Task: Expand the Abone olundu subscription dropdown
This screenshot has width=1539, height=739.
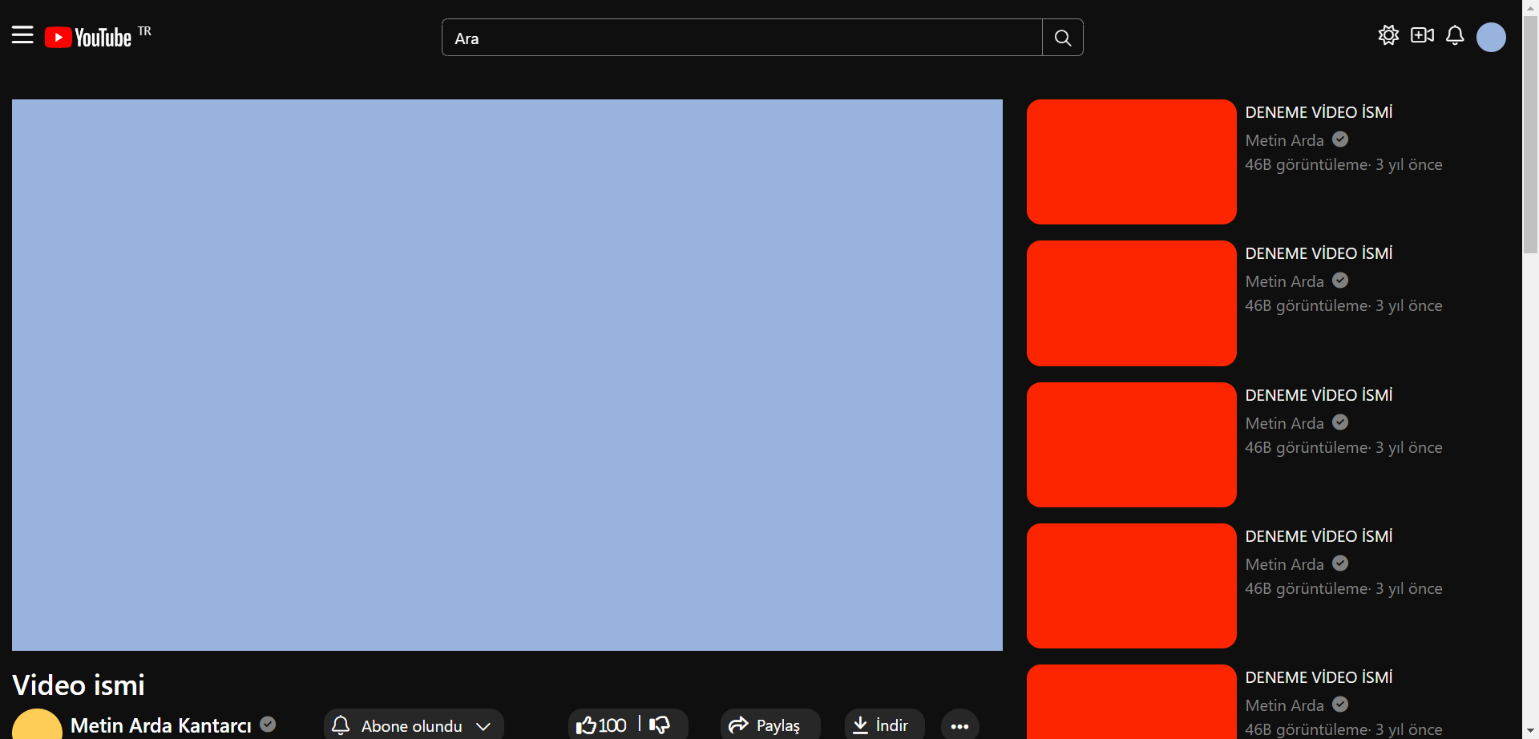Action: click(x=483, y=725)
